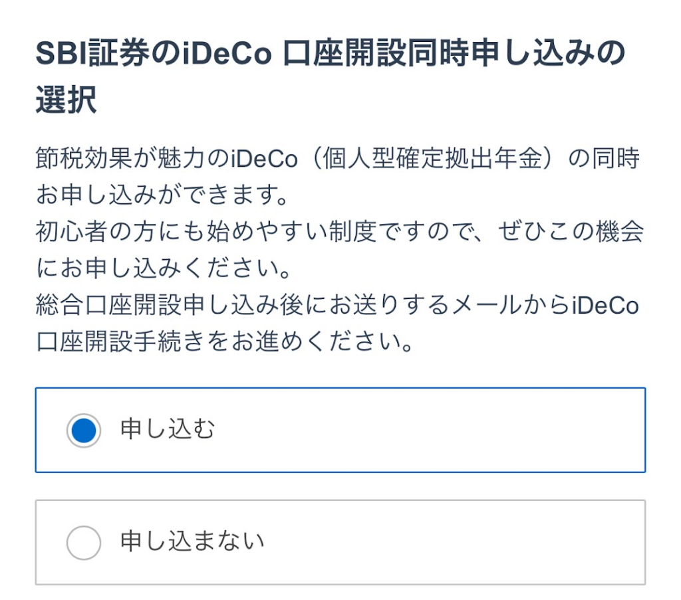This screenshot has height=600, width=681.
Task: Click the 申し込む label text
Action: click(x=164, y=430)
